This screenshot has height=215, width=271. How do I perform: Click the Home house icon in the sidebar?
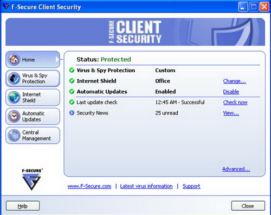pyautogui.click(x=14, y=59)
